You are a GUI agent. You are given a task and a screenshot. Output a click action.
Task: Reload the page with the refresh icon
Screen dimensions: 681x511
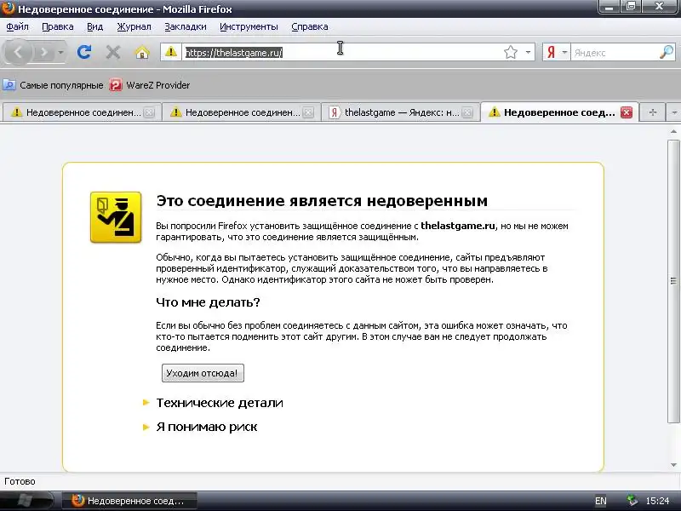[84, 53]
